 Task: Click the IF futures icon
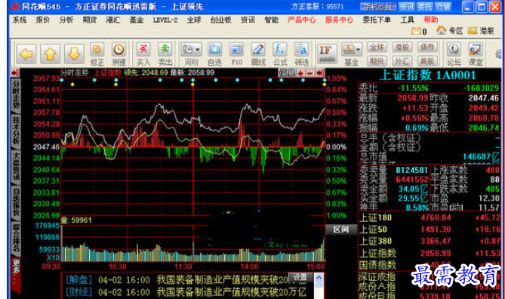tap(327, 54)
